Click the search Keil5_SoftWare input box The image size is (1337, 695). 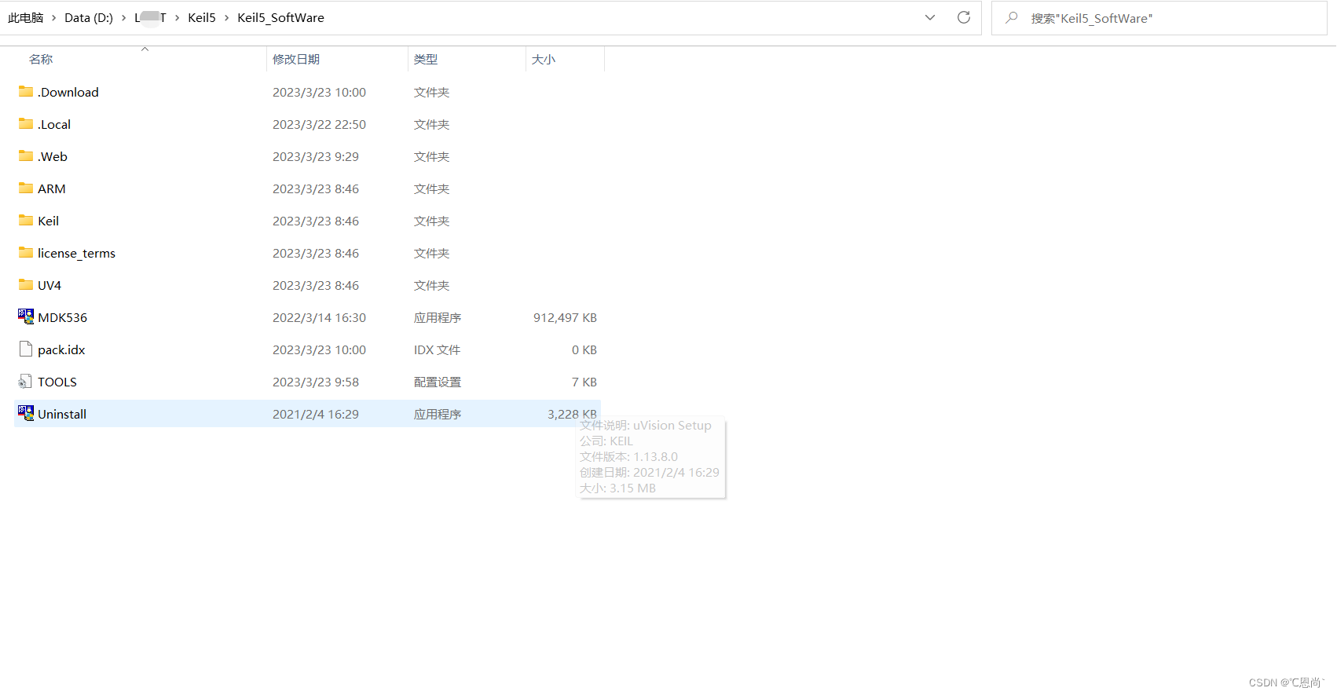pyautogui.click(x=1159, y=18)
